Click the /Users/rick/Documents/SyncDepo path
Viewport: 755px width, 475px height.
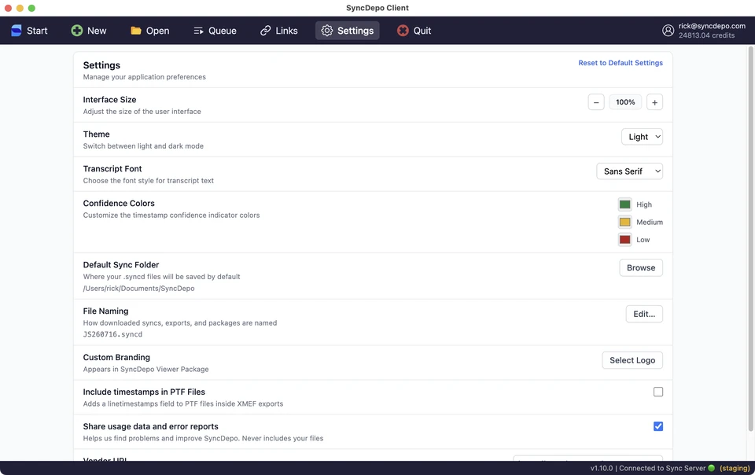click(x=138, y=289)
